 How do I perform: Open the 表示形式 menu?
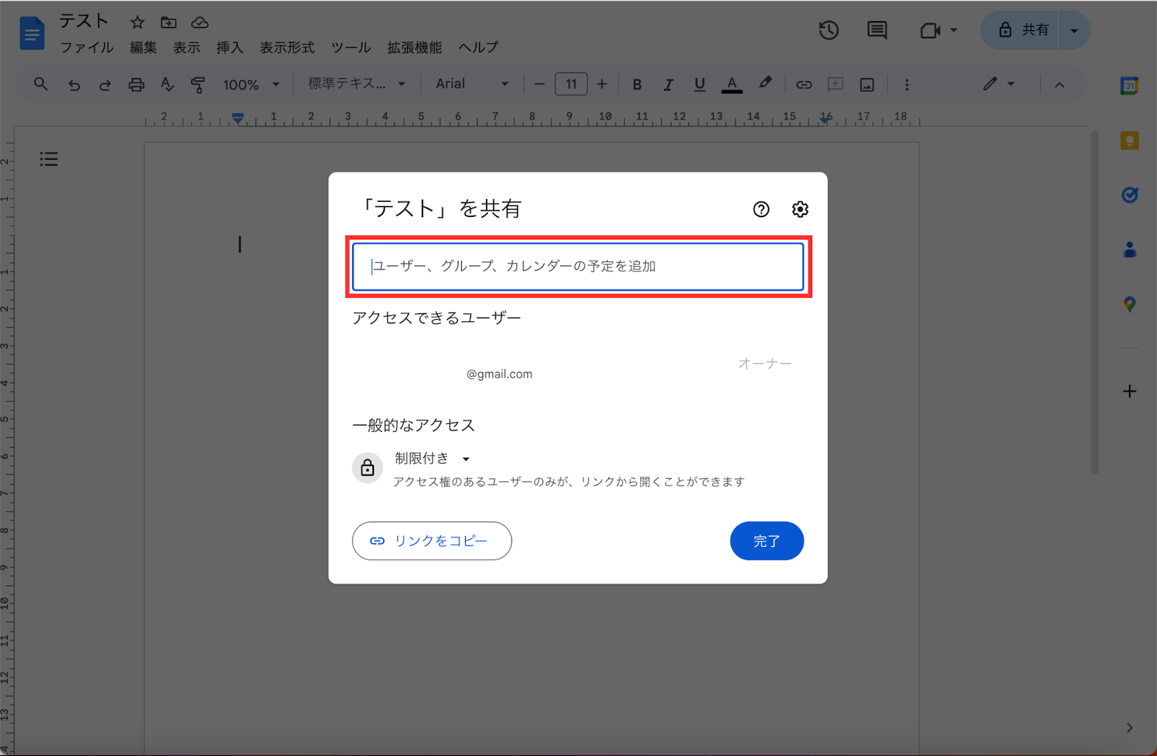[287, 48]
